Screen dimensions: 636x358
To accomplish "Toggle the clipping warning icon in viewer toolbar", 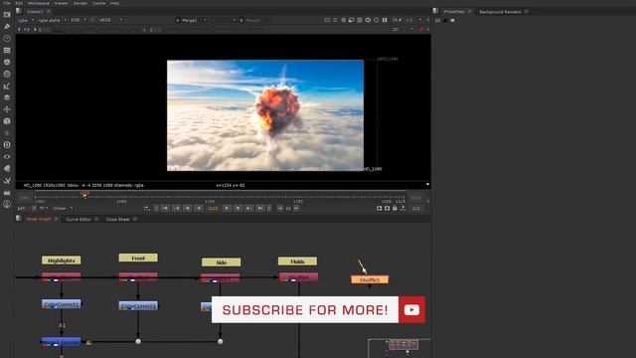I will pyautogui.click(x=343, y=20).
